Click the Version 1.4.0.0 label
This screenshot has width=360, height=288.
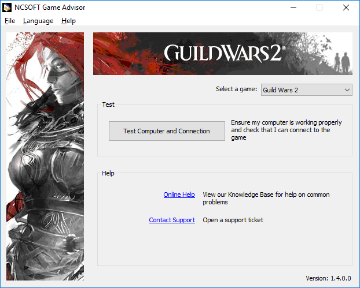[x=328, y=278]
